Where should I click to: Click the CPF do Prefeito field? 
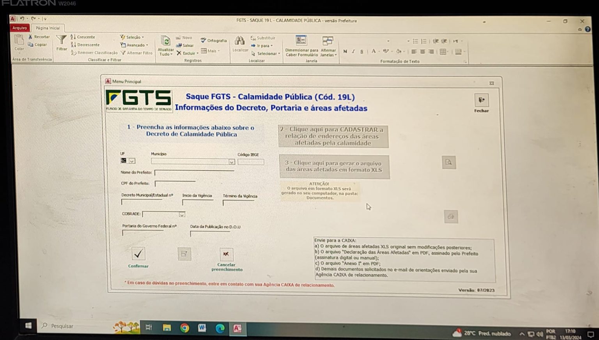point(175,183)
